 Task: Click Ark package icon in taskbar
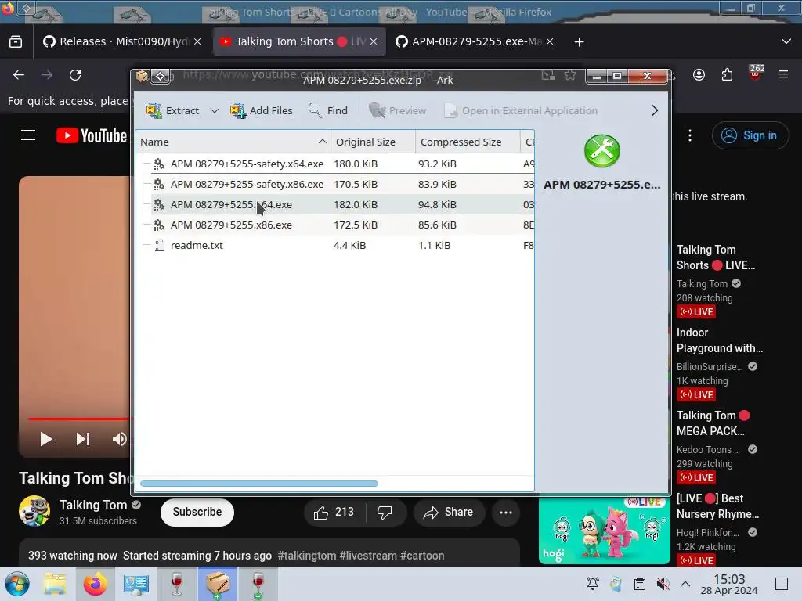pyautogui.click(x=218, y=584)
